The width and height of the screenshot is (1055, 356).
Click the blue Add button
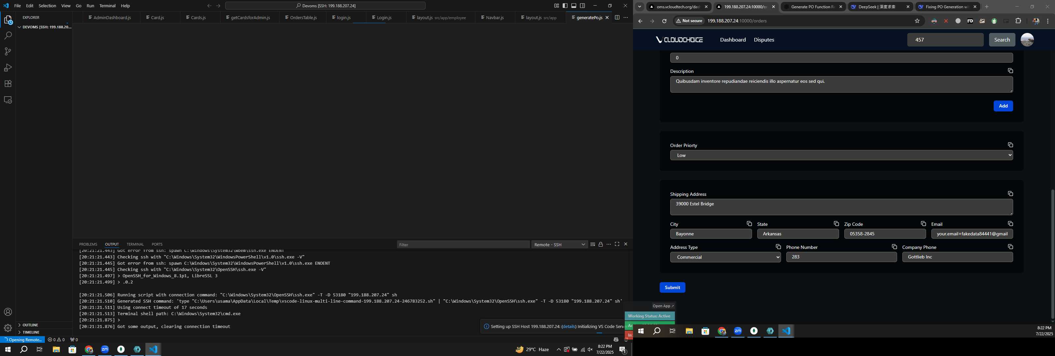coord(1003,106)
